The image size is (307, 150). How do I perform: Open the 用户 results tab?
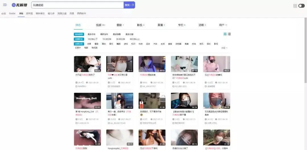(x=223, y=25)
